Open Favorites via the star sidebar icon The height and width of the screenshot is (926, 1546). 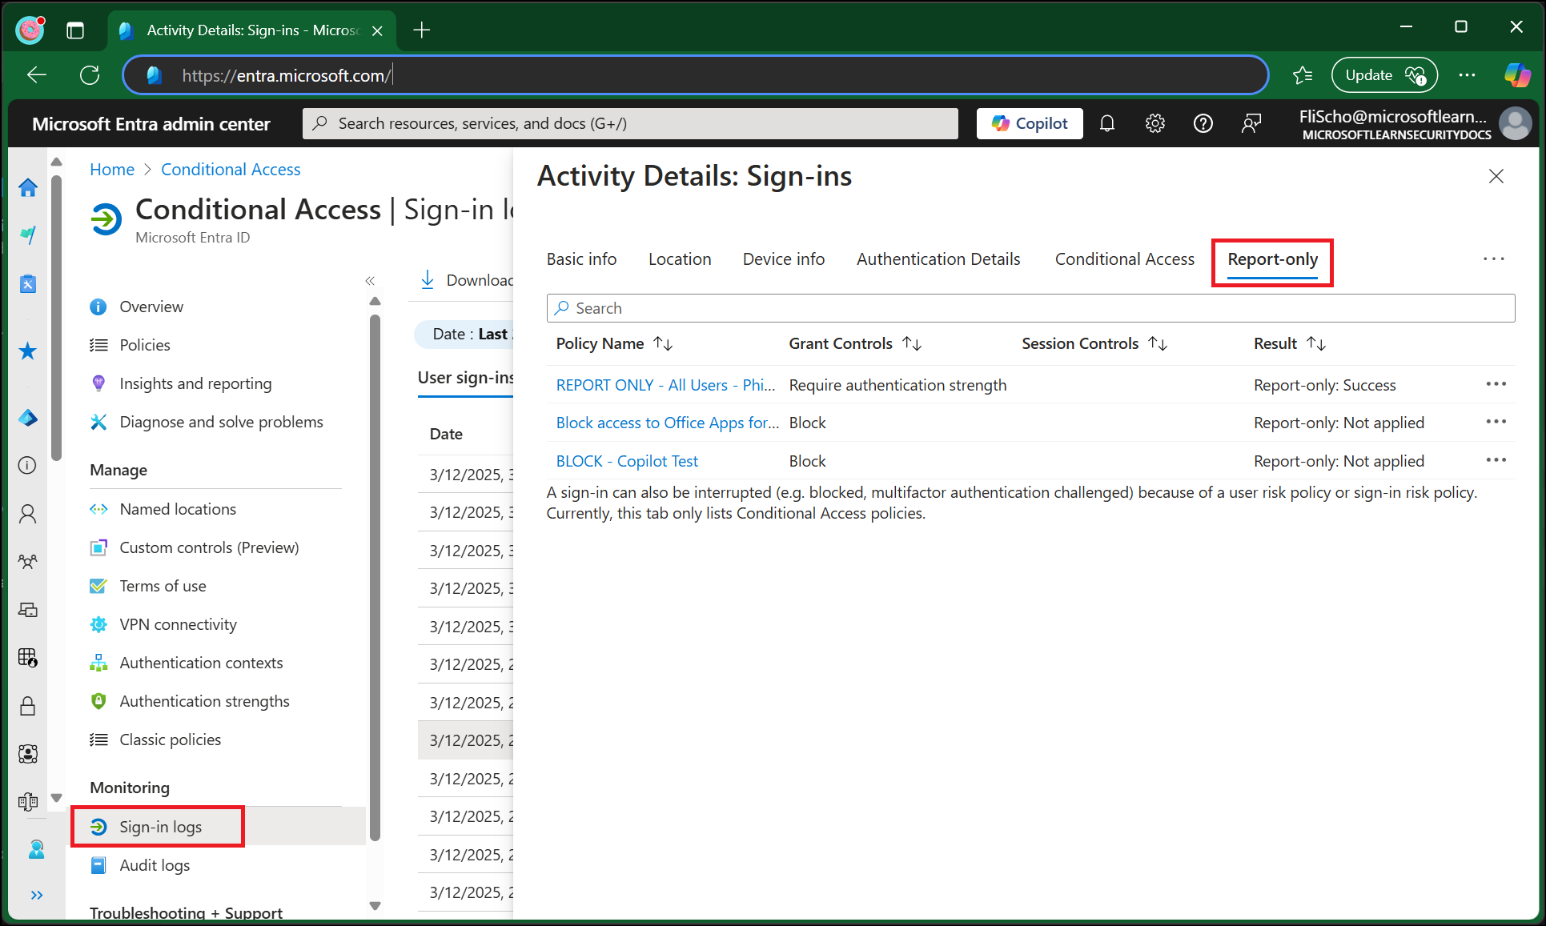point(28,351)
